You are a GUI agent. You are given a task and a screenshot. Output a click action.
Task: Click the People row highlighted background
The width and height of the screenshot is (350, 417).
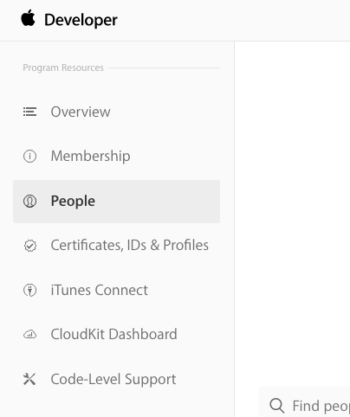116,202
